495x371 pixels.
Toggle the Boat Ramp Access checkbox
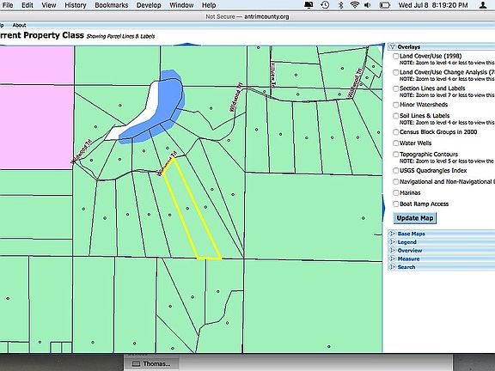[395, 204]
